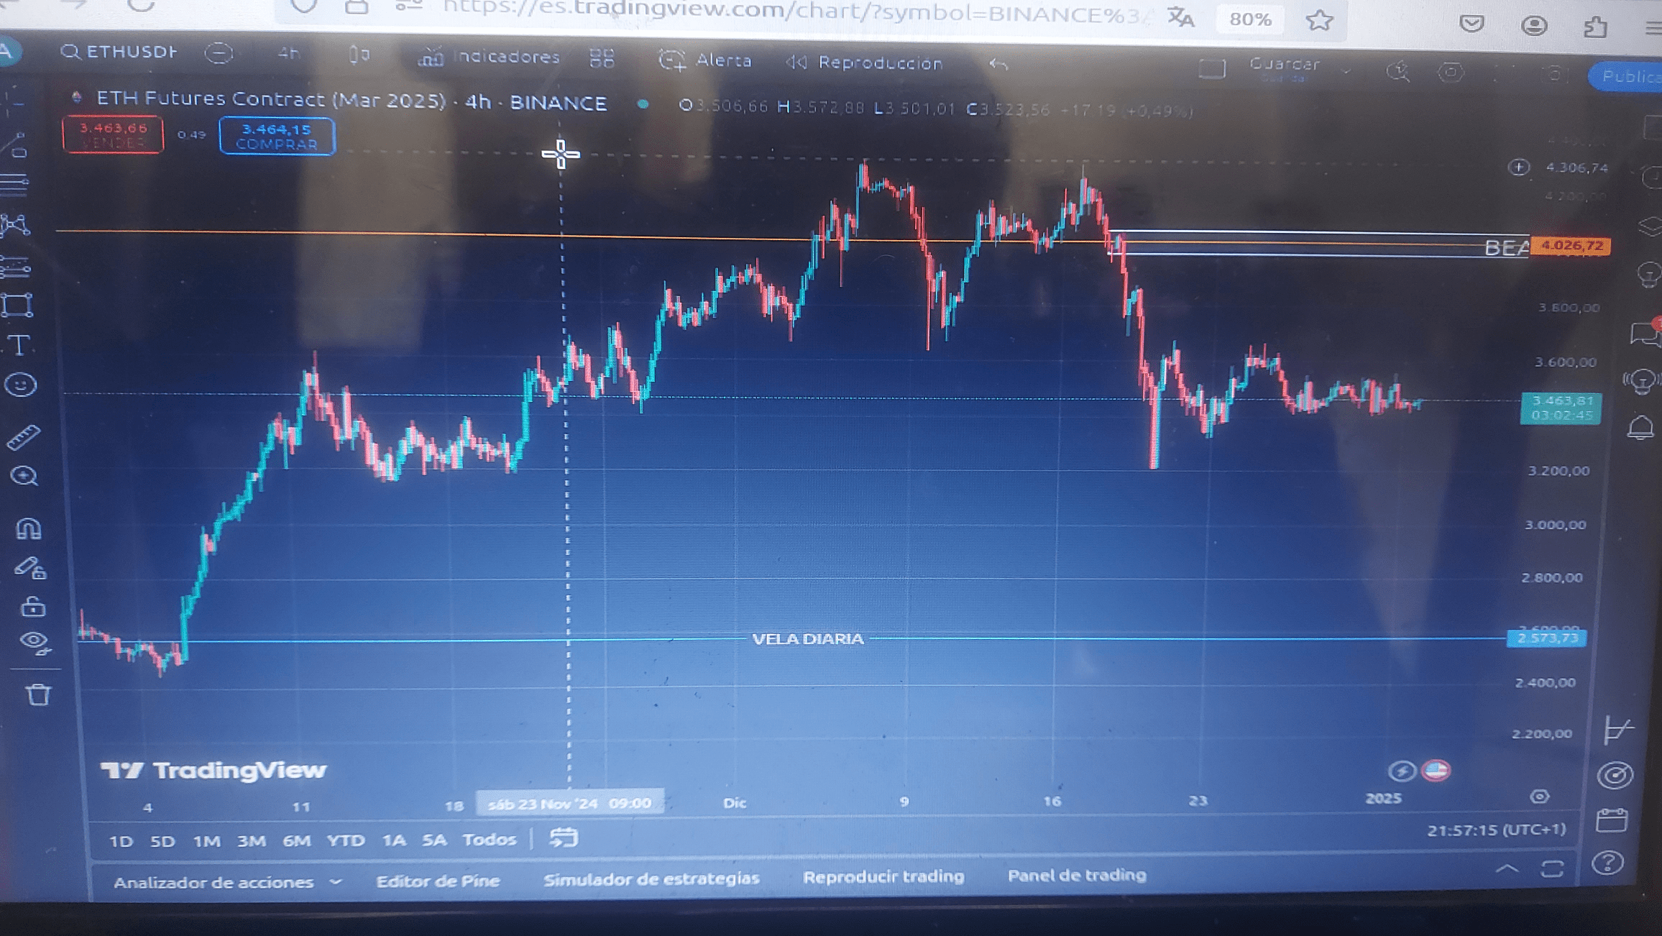
Task: Click the Publicar button
Action: point(1627,76)
